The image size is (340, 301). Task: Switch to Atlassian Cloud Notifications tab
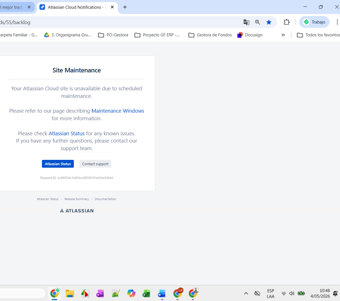pyautogui.click(x=77, y=7)
